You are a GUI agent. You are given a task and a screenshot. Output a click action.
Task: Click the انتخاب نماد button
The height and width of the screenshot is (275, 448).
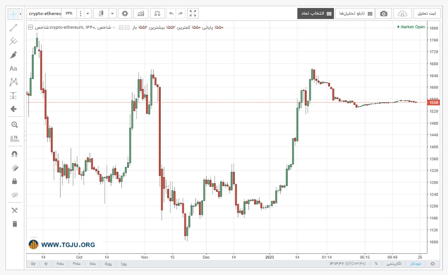(x=316, y=13)
